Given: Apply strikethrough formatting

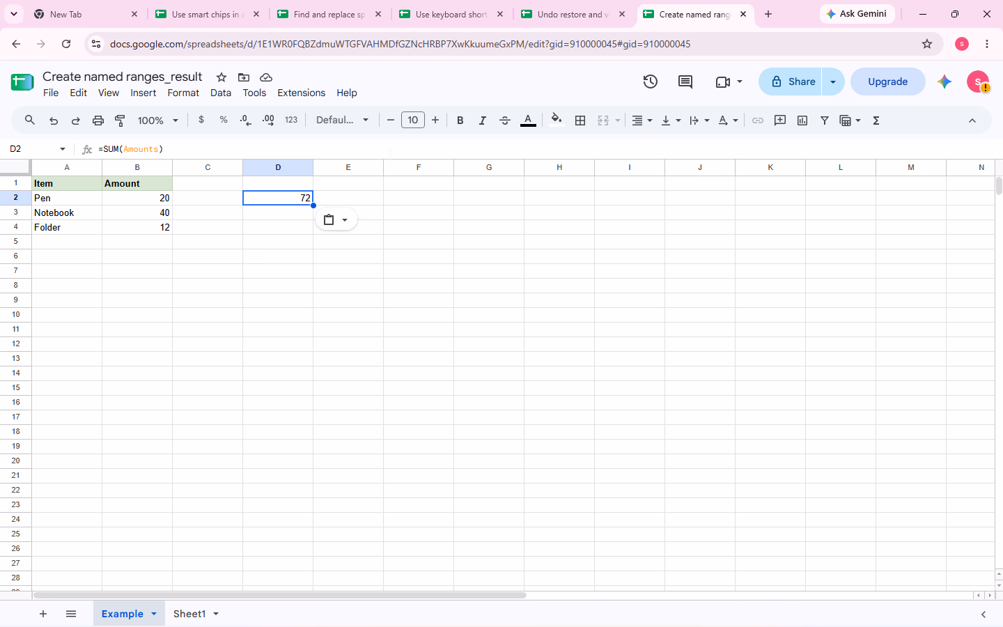Looking at the screenshot, I should [x=505, y=121].
